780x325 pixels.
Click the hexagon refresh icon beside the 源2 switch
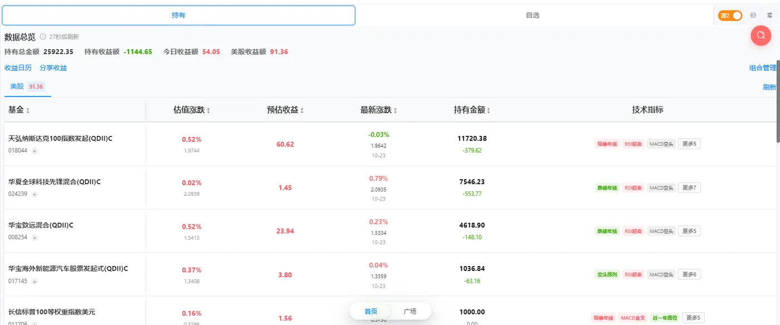(x=753, y=16)
